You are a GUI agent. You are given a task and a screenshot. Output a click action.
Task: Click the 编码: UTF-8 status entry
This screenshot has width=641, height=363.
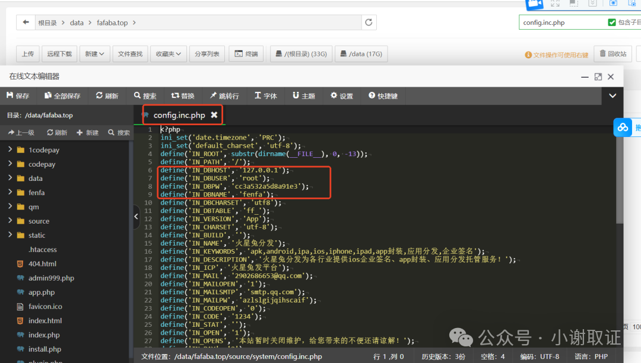(540, 356)
